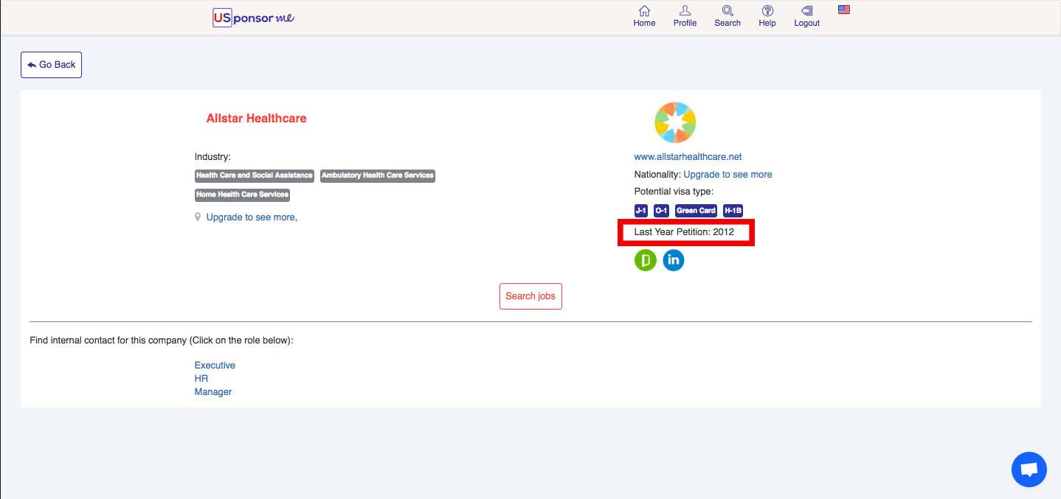Find Manager internal contacts
Viewport: 1061px width, 499px height.
(x=213, y=392)
